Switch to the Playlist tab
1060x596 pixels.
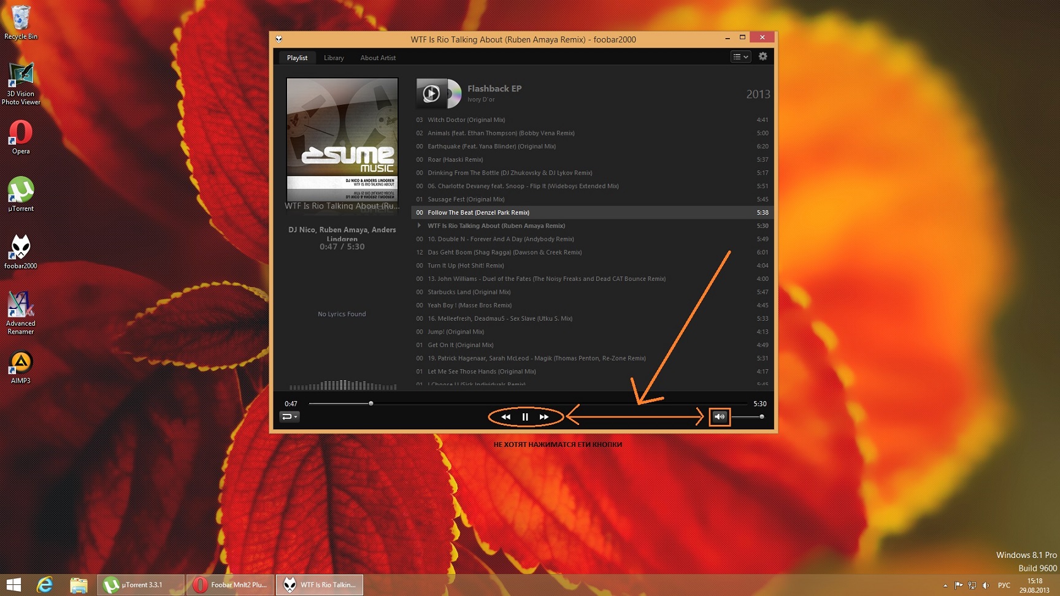(297, 58)
